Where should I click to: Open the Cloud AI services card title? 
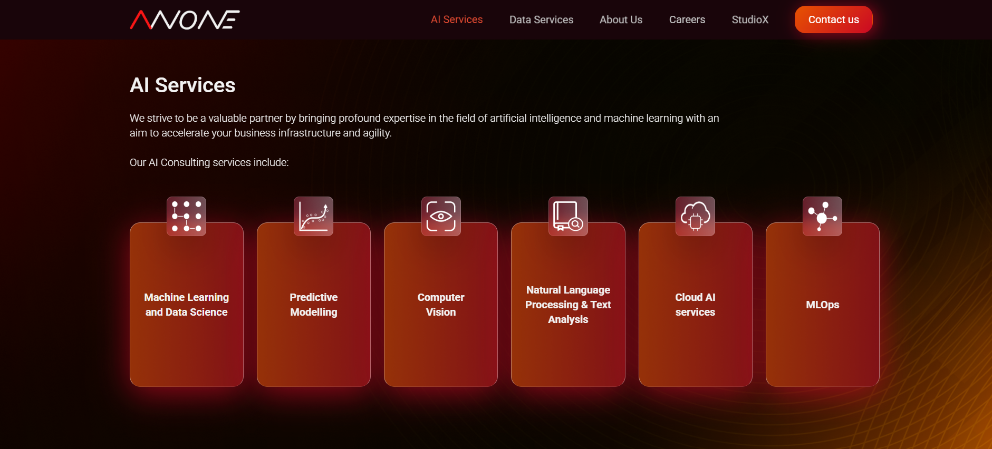coord(696,305)
